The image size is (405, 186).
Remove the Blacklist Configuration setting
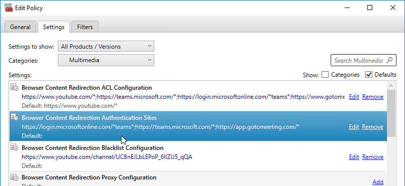click(373, 157)
